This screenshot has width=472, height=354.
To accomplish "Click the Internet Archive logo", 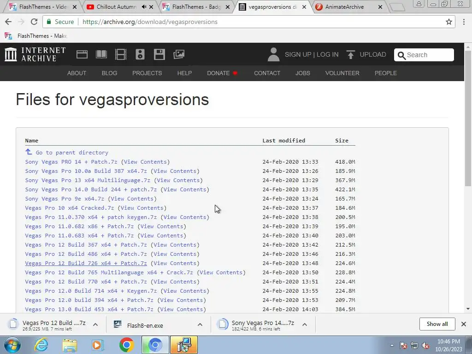I will tap(35, 54).
